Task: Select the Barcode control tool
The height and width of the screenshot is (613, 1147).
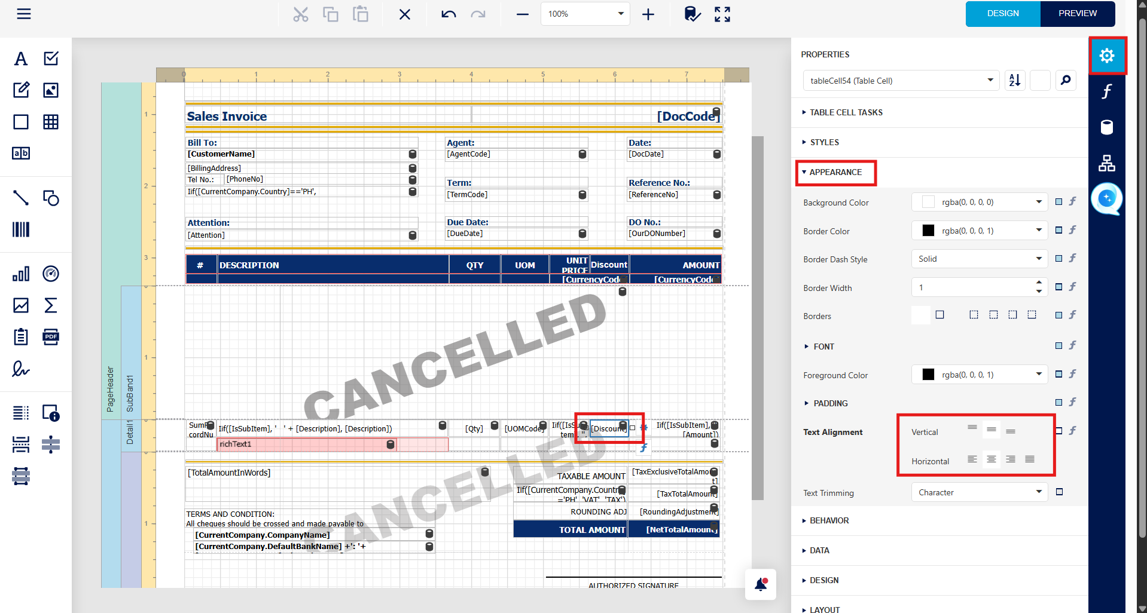Action: click(21, 229)
